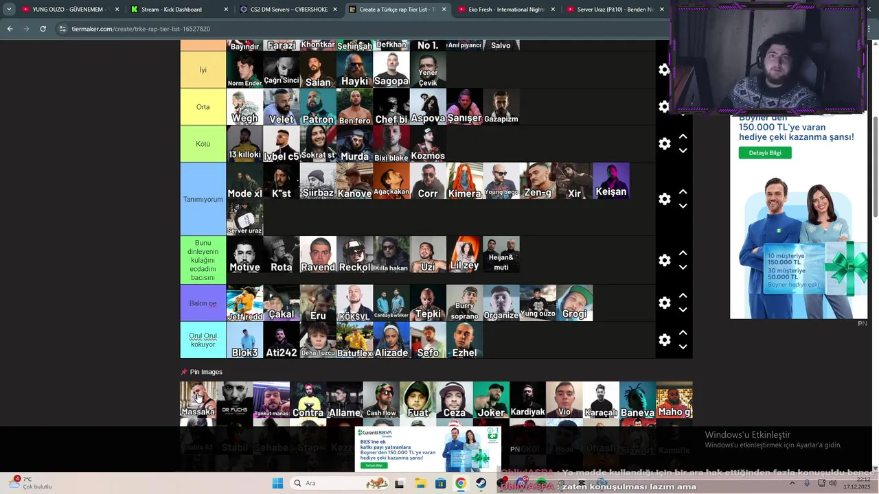Select the Yung ouzo image in Balon tier
879x494 pixels.
[x=537, y=303]
